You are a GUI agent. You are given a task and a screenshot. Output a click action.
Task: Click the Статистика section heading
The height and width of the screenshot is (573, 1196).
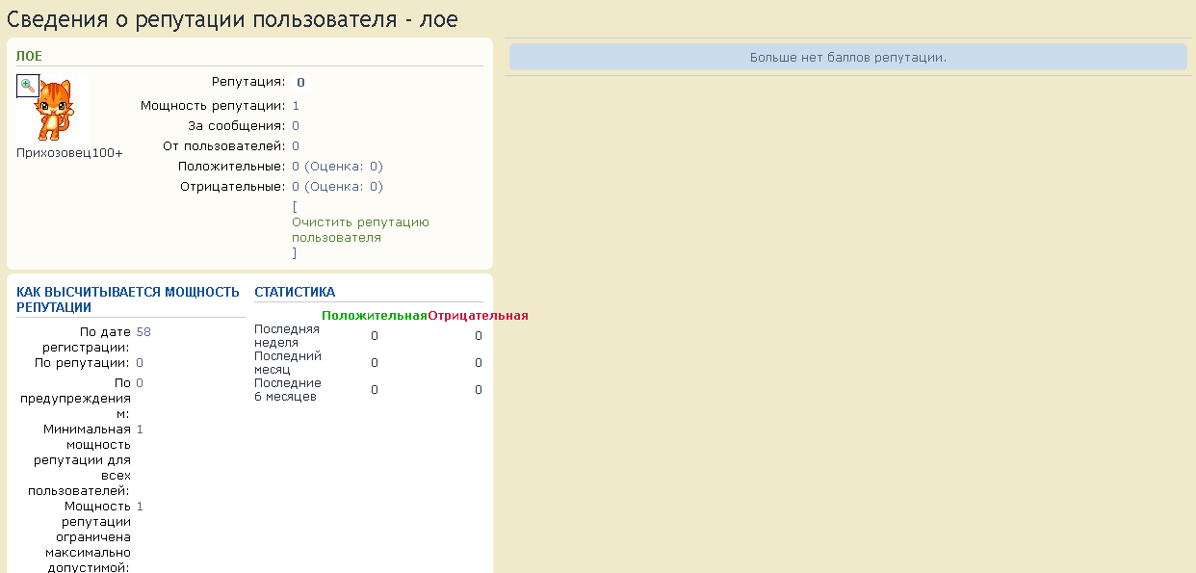(x=295, y=292)
